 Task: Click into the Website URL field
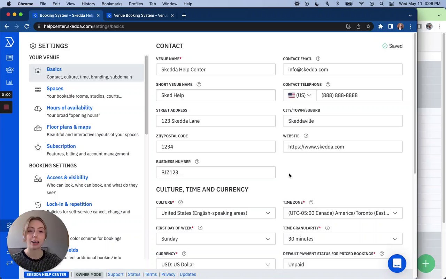(x=343, y=147)
